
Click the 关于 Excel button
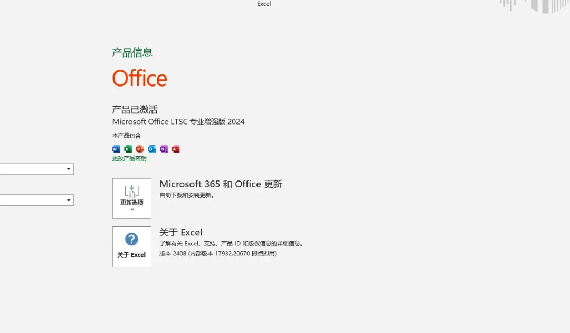click(x=132, y=247)
